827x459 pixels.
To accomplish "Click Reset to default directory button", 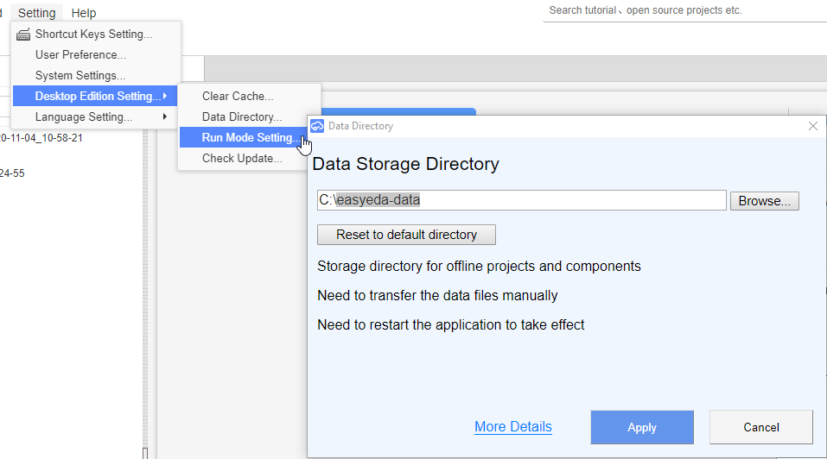I will [x=406, y=235].
